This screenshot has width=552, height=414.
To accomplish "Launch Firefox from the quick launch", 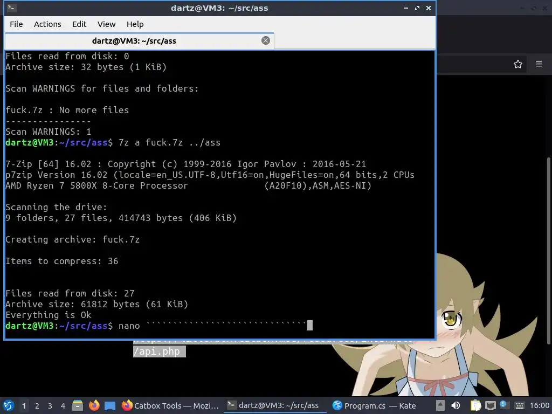I will pos(94,405).
